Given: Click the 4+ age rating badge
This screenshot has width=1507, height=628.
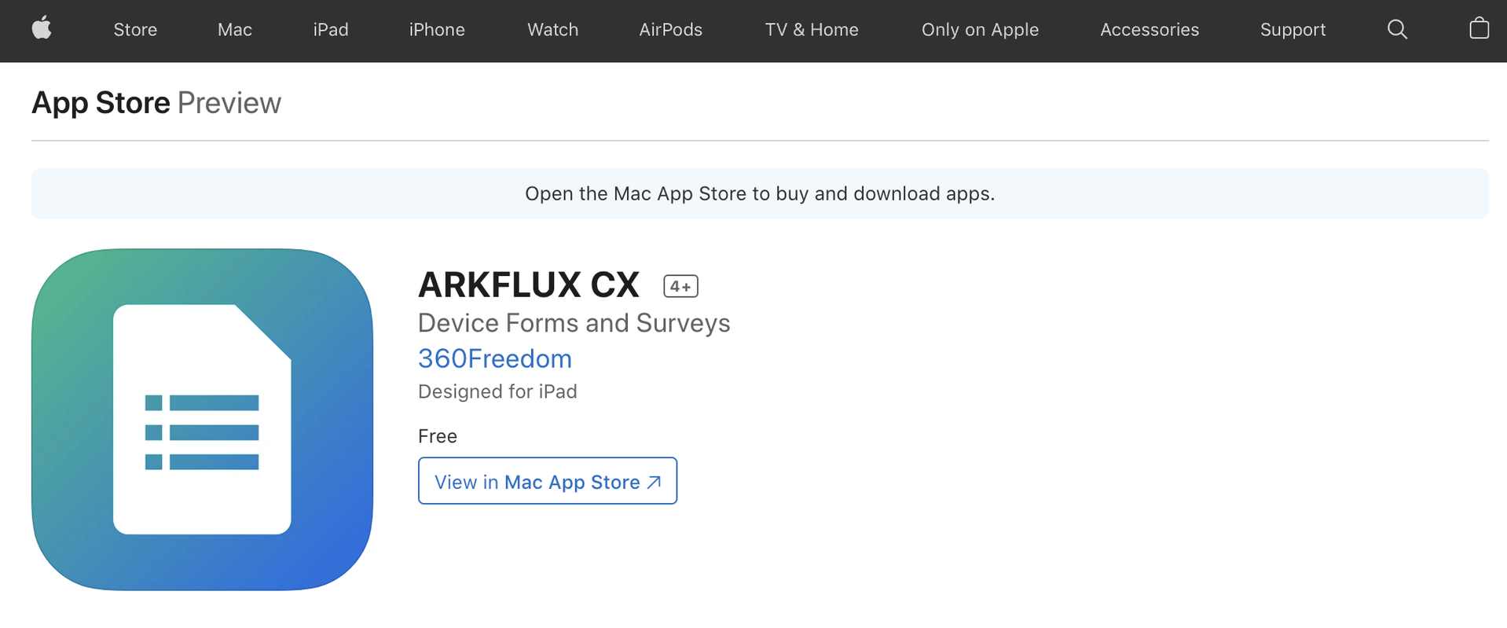Looking at the screenshot, I should click(680, 287).
